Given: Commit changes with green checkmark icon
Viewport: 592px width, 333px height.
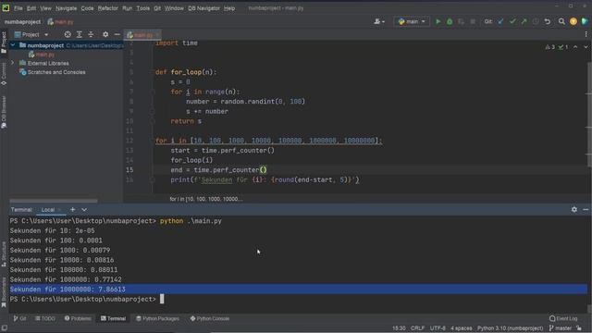Looking at the screenshot, I should pos(512,21).
